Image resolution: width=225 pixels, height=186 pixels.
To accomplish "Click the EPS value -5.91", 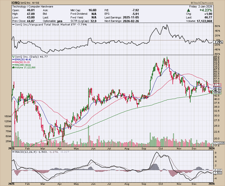I will [135, 14].
